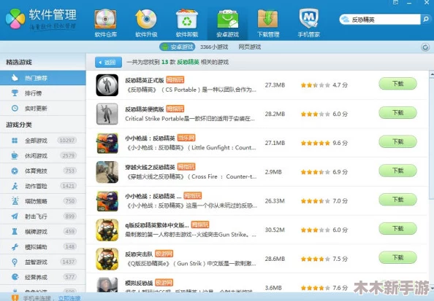
Task: Open 射击飞行 game category
Action: (43, 216)
